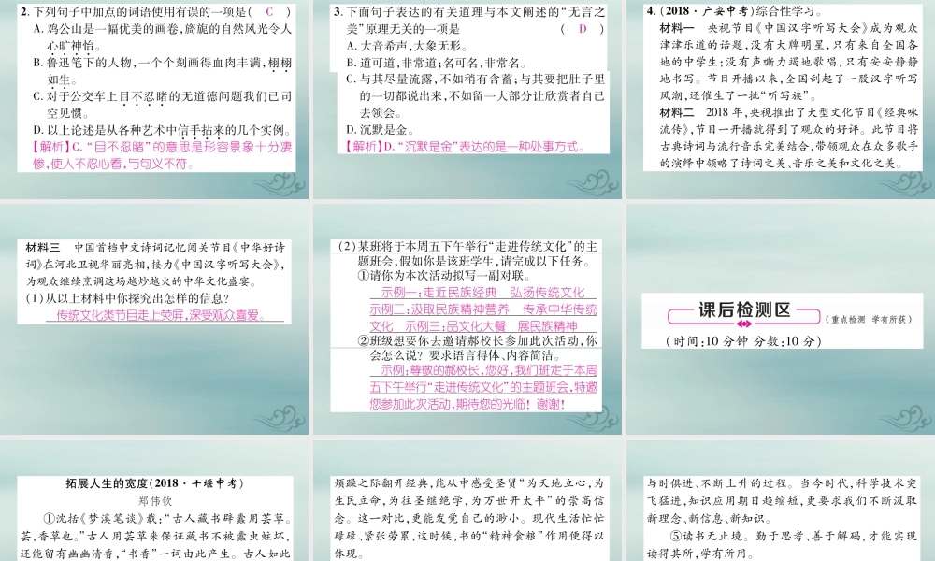This screenshot has height=561, width=935.
Task: Click the 材料一 paragraph about 中国汉字听写大会
Action: (789, 62)
